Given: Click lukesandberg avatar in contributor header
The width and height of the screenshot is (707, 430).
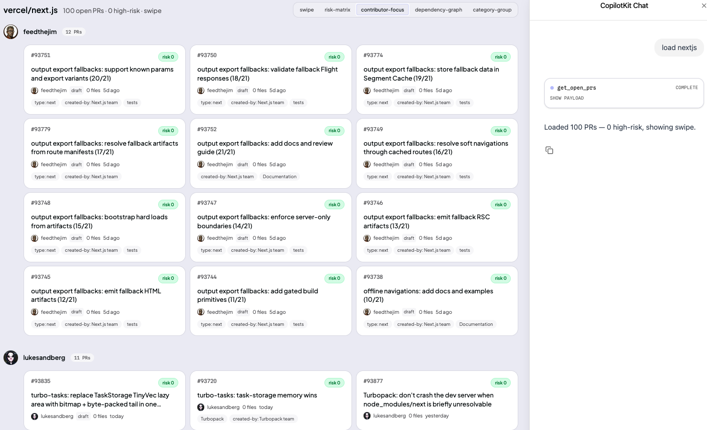Looking at the screenshot, I should [x=11, y=357].
